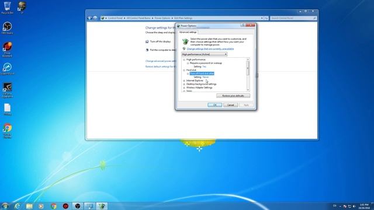Click the Show desktop strip by the clock

tap(372, 206)
